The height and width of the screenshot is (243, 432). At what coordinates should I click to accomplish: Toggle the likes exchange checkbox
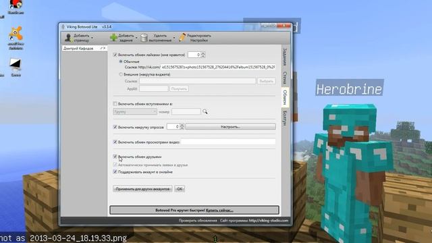click(x=115, y=55)
